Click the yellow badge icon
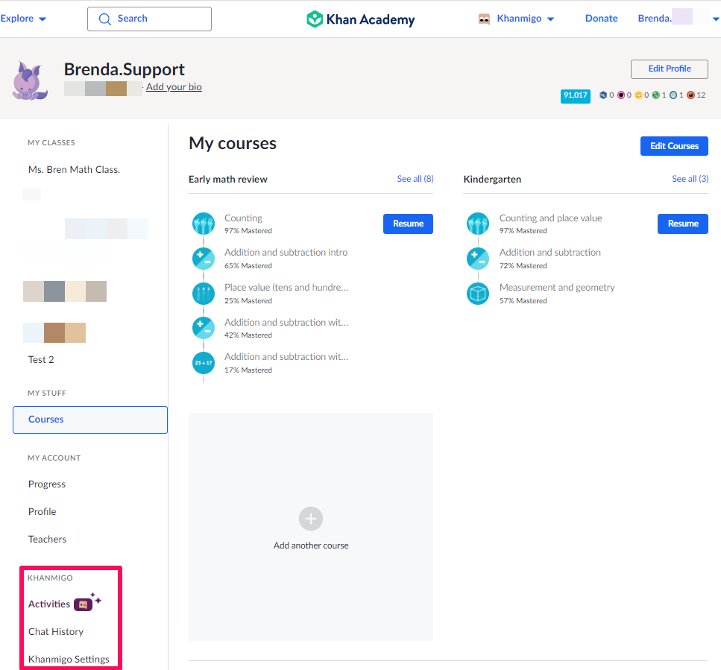The image size is (721, 670). (x=638, y=95)
